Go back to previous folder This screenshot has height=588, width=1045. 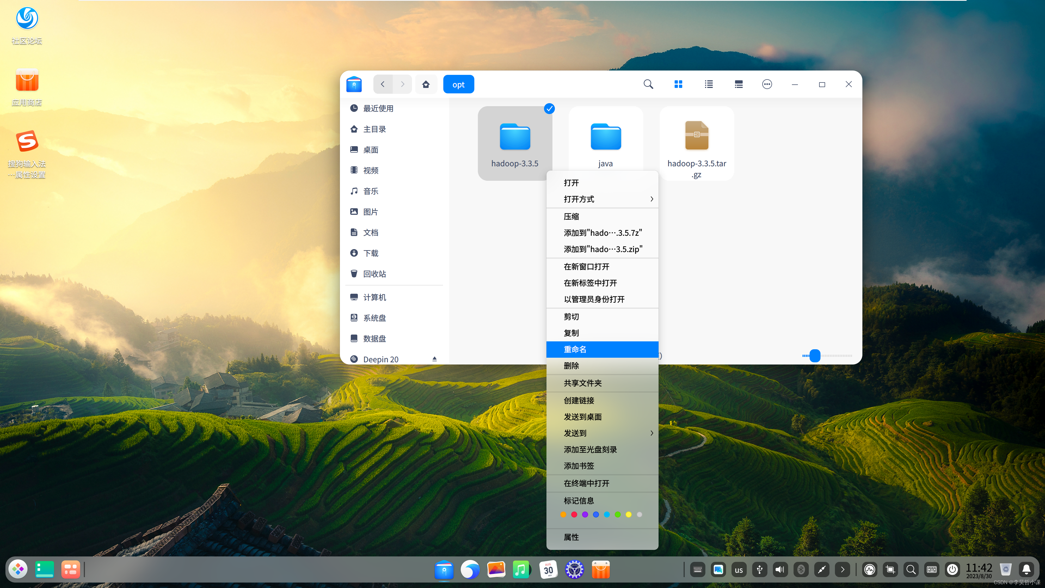(383, 84)
